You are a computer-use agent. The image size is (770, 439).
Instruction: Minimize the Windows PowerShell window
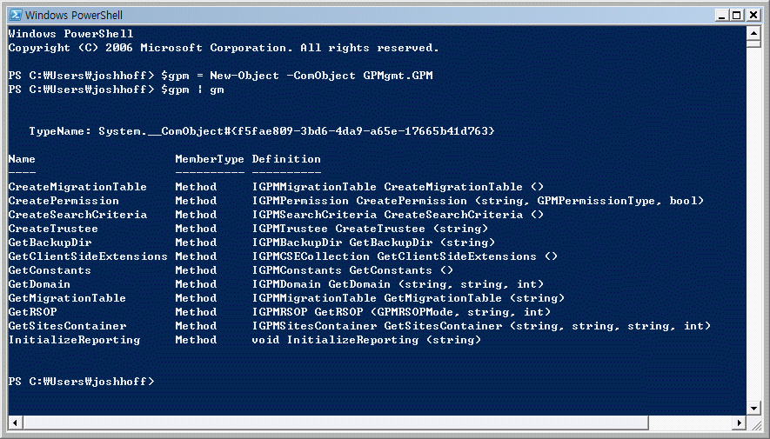pyautogui.click(x=721, y=15)
